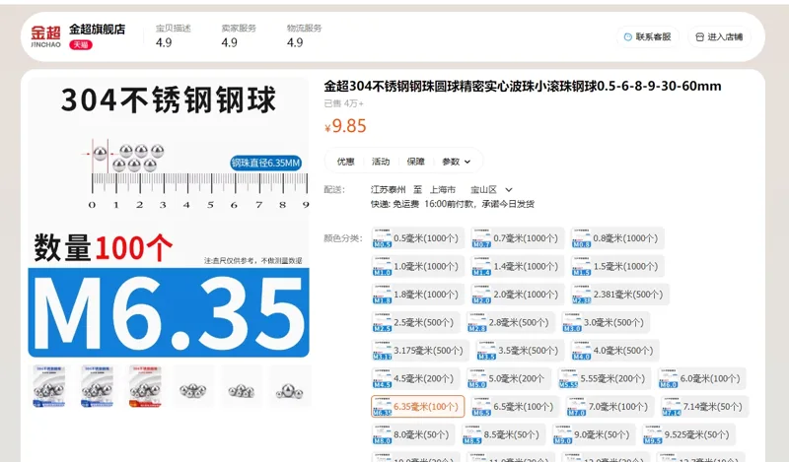Click the 免运费 shipping note
The width and height of the screenshot is (789, 462).
pyautogui.click(x=405, y=204)
